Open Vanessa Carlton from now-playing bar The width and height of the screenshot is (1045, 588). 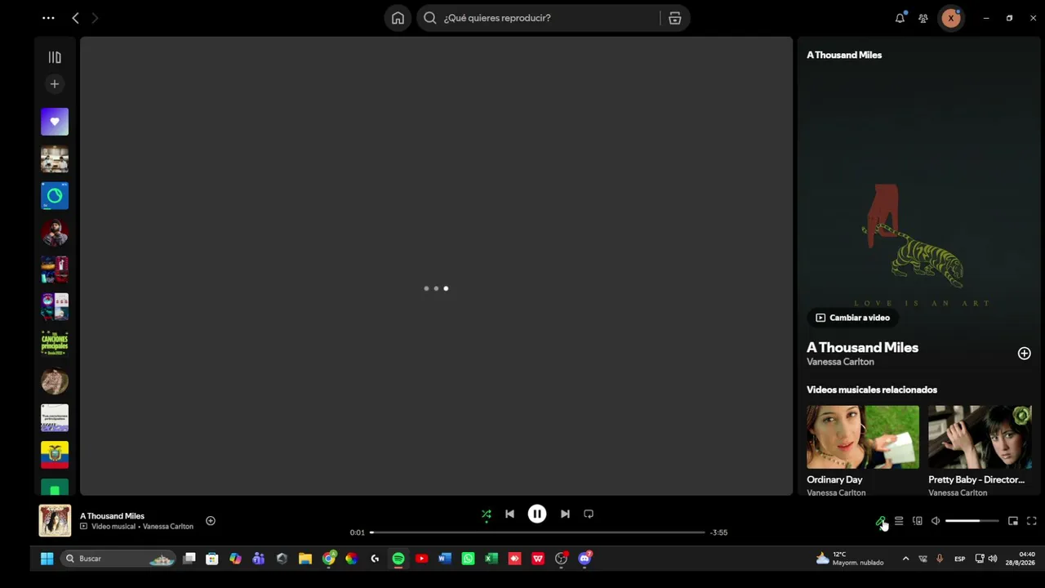pyautogui.click(x=168, y=527)
